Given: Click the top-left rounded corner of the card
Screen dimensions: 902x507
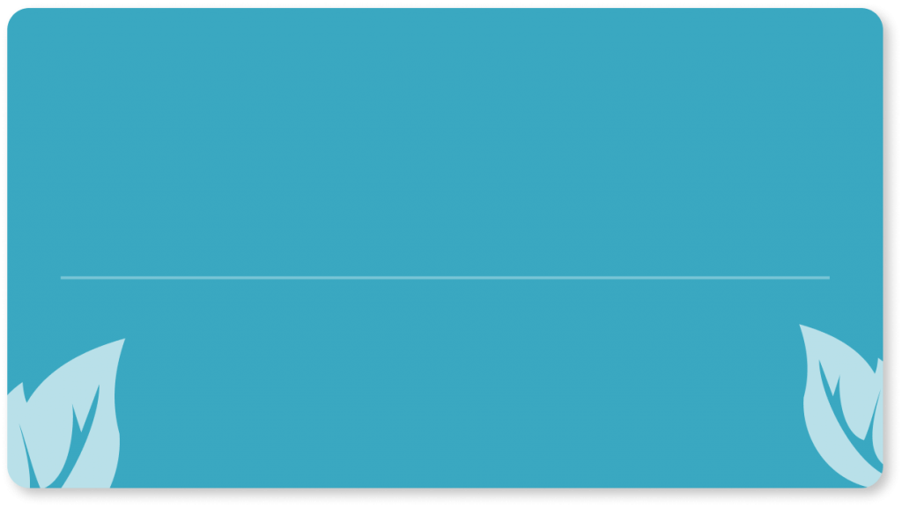Looking at the screenshot, I should coord(11,14).
